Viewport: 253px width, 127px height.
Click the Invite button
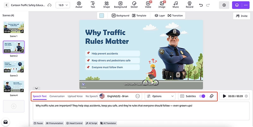[242, 16]
